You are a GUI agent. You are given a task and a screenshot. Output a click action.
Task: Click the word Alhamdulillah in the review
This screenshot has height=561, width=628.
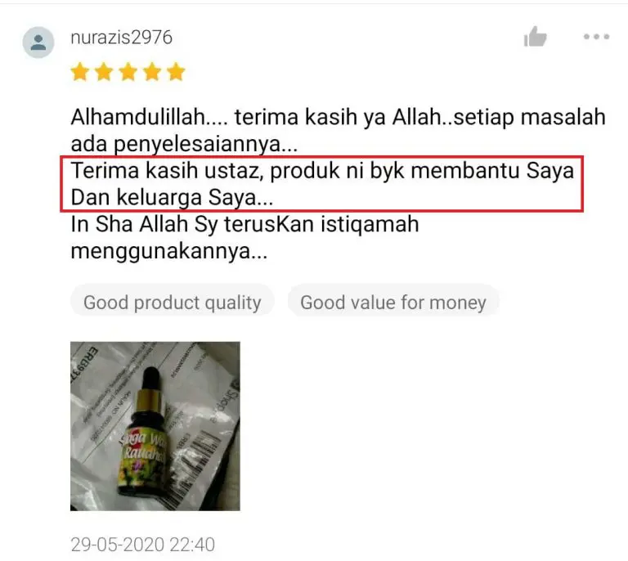click(x=137, y=117)
